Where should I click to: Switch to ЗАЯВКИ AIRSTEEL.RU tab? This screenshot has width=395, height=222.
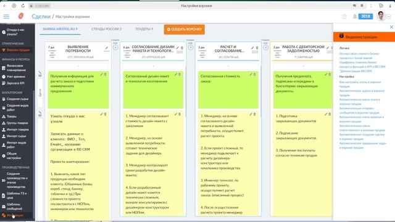(x=60, y=29)
